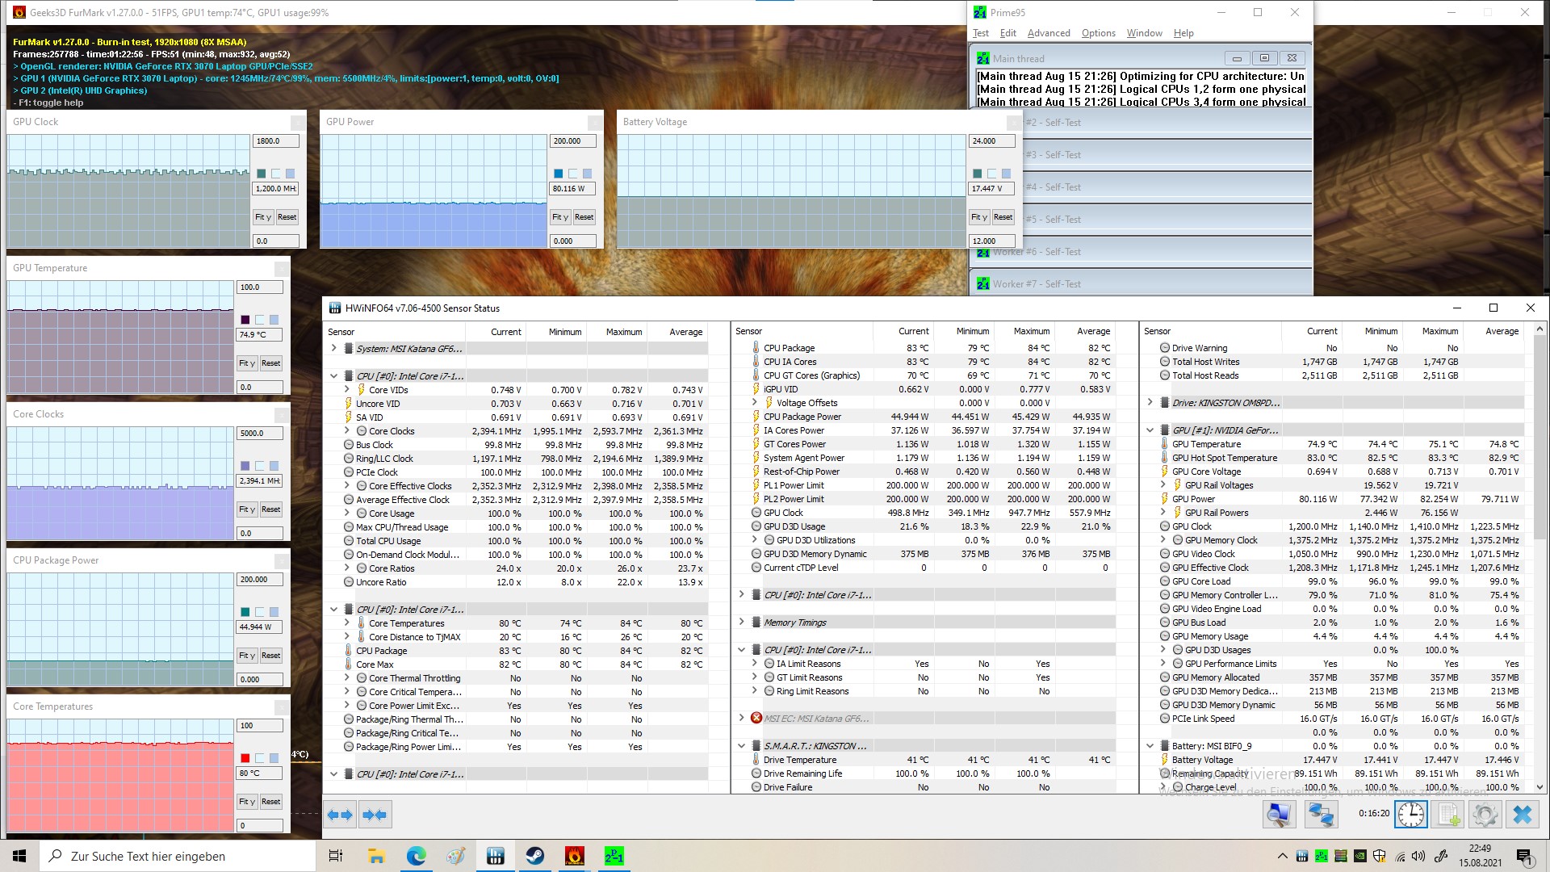The image size is (1550, 872).
Task: Expand the Memory Timings sensor group
Action: click(742, 623)
